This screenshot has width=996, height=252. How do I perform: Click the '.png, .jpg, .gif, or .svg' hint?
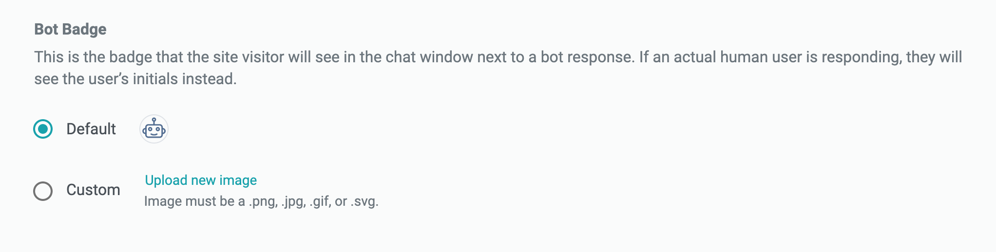pyautogui.click(x=313, y=201)
